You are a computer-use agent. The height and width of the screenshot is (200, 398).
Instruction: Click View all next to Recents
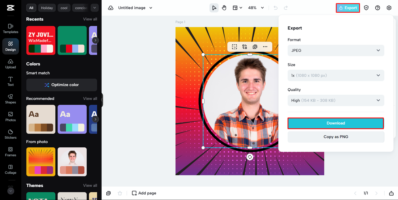coord(90,19)
